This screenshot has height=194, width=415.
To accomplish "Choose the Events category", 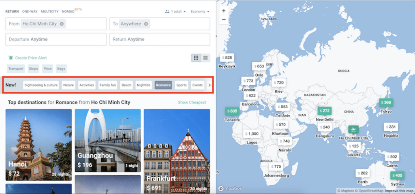I will pyautogui.click(x=198, y=85).
